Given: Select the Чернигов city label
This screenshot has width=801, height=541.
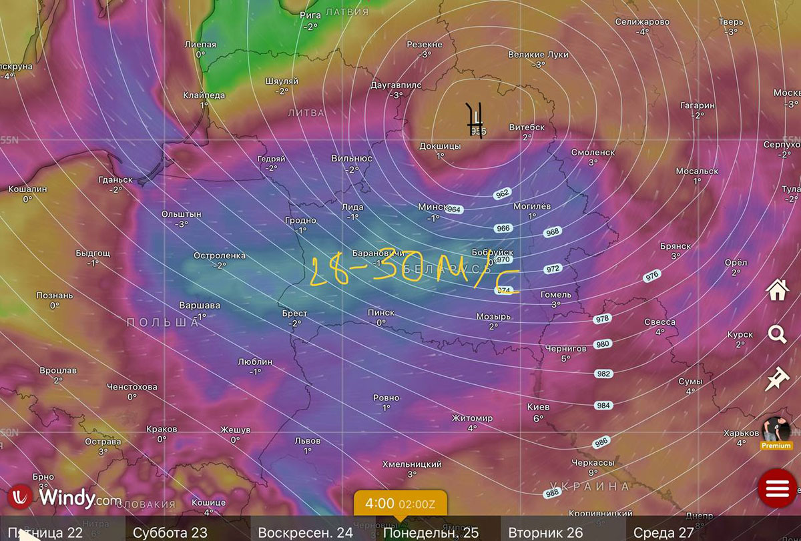Looking at the screenshot, I should point(565,348).
